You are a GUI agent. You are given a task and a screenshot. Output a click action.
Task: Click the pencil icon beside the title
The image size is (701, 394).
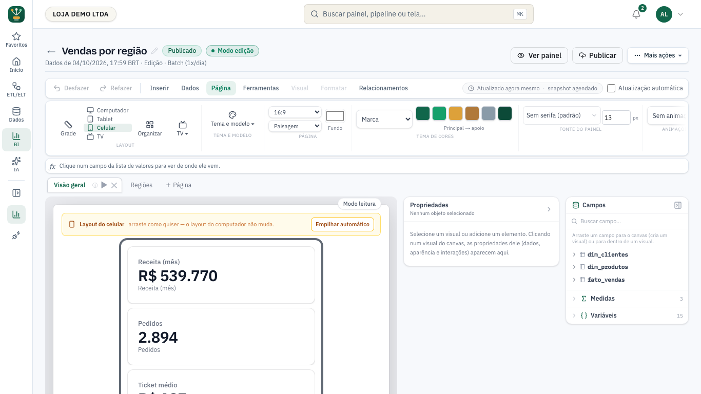(x=154, y=51)
